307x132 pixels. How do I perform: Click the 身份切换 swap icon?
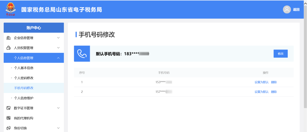[9, 128]
